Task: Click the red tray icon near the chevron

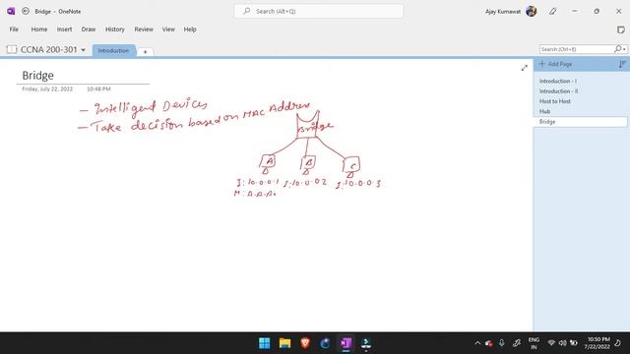Action: [x=488, y=343]
